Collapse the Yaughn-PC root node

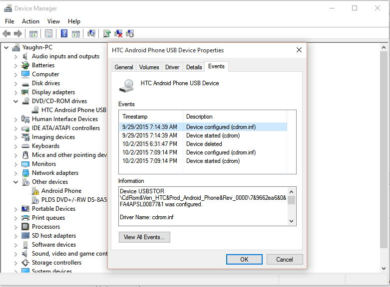[6, 47]
